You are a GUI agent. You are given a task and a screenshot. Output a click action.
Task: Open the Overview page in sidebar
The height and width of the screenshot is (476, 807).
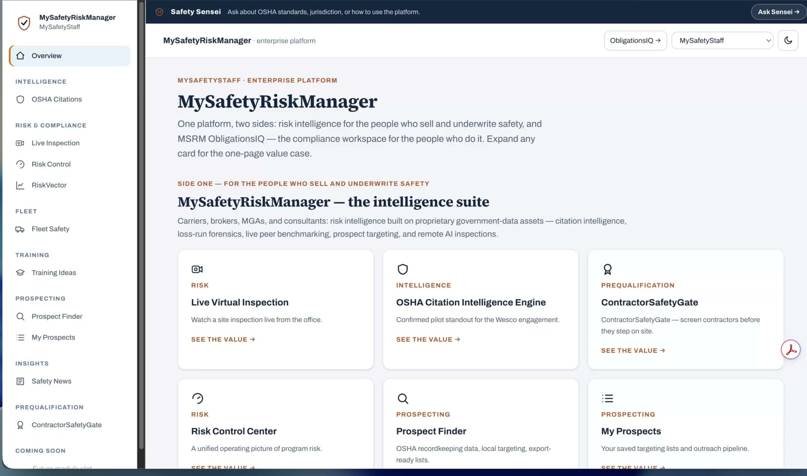tap(70, 56)
